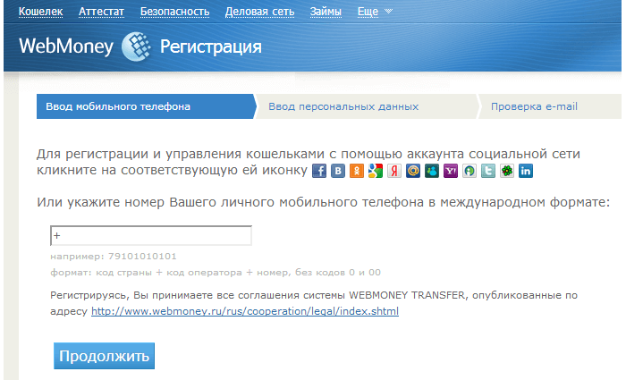Click the WebMoney header text
Image resolution: width=626 pixels, height=380 pixels.
pos(66,46)
